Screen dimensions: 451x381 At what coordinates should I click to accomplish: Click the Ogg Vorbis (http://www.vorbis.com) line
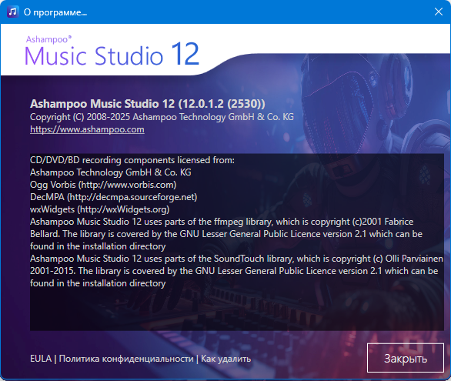103,185
